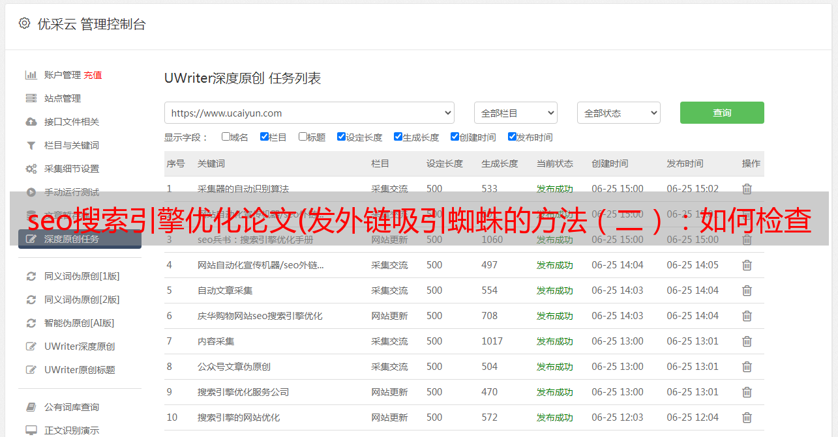This screenshot has height=437, width=838.
Task: Click keyword 搜索引擎优化服务公司
Action: [x=243, y=392]
